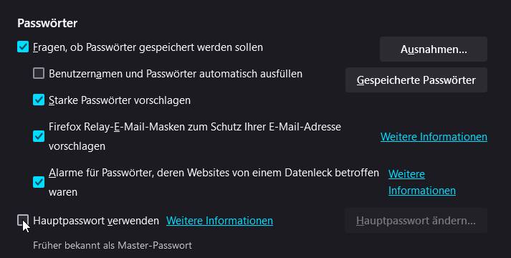This screenshot has width=511, height=258.
Task: Click the Firefox Relay-E-Mail-Masken description text
Action: [195, 136]
